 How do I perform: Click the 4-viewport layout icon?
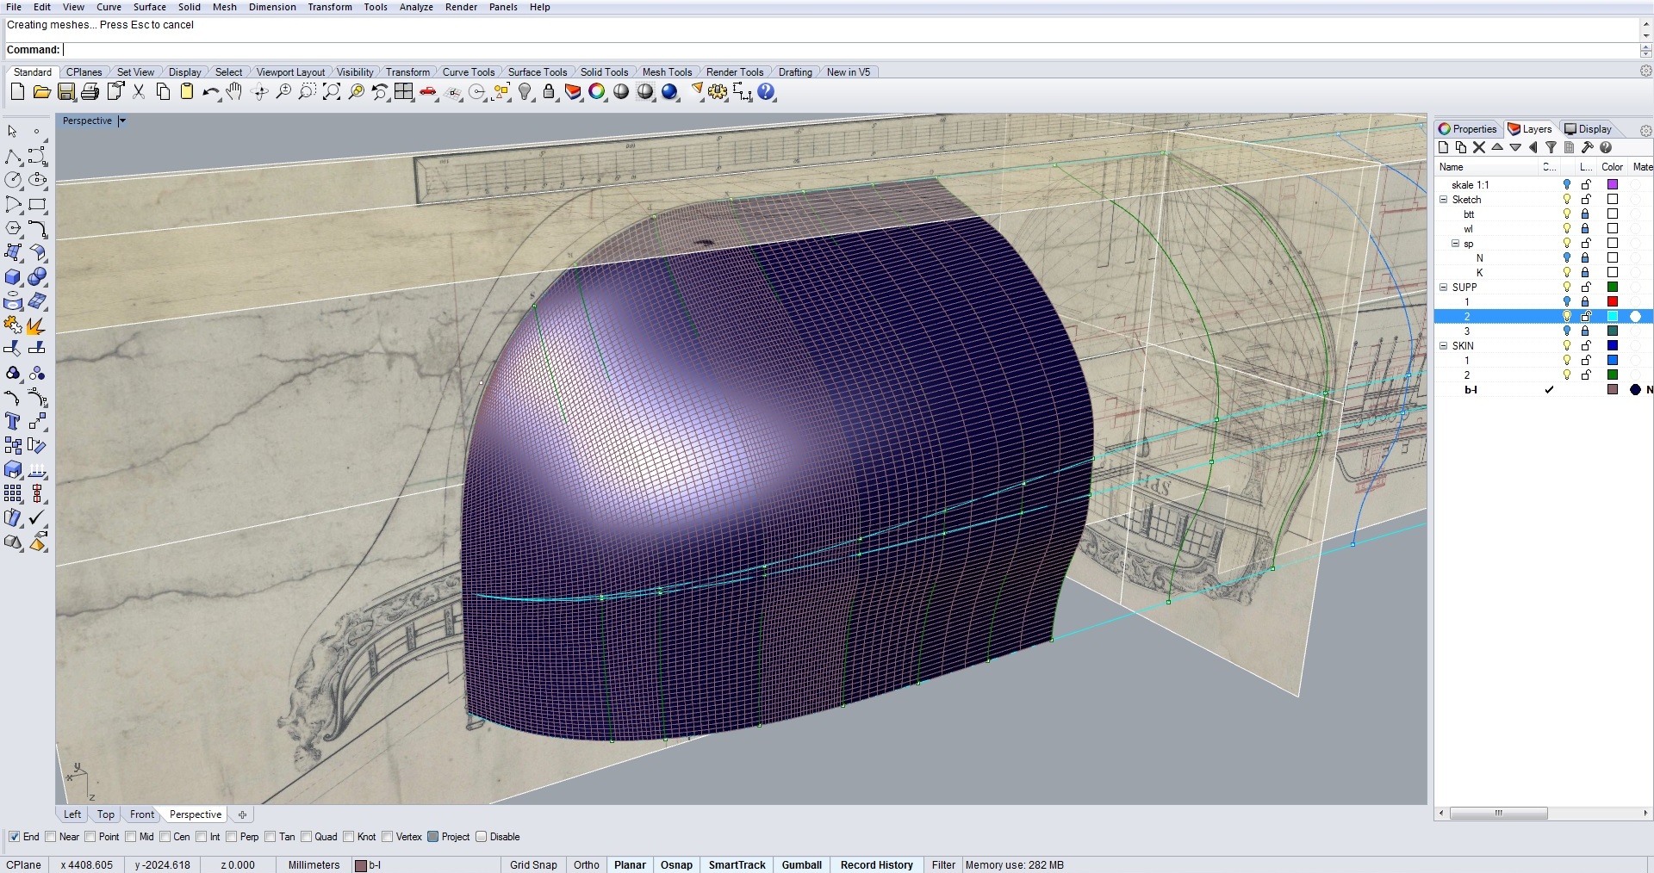click(403, 92)
